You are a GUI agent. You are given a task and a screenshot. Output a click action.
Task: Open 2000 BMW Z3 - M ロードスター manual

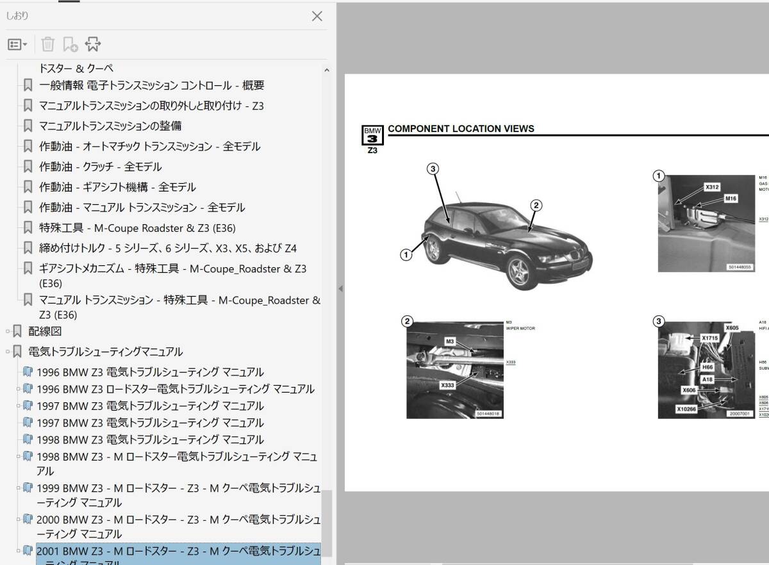178,527
